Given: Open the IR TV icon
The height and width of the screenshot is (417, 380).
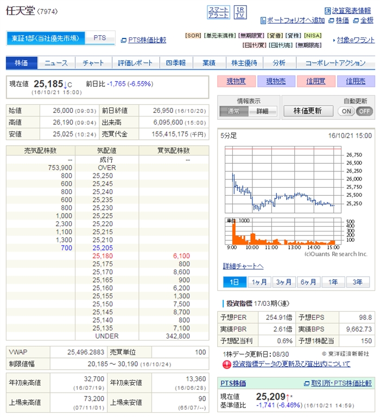Looking at the screenshot, I should [240, 12].
